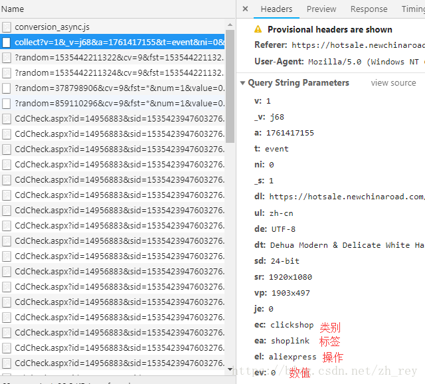This screenshot has width=425, height=384.
Task: Click file icon of ?random=1535442211322 row
Action: tap(7, 58)
